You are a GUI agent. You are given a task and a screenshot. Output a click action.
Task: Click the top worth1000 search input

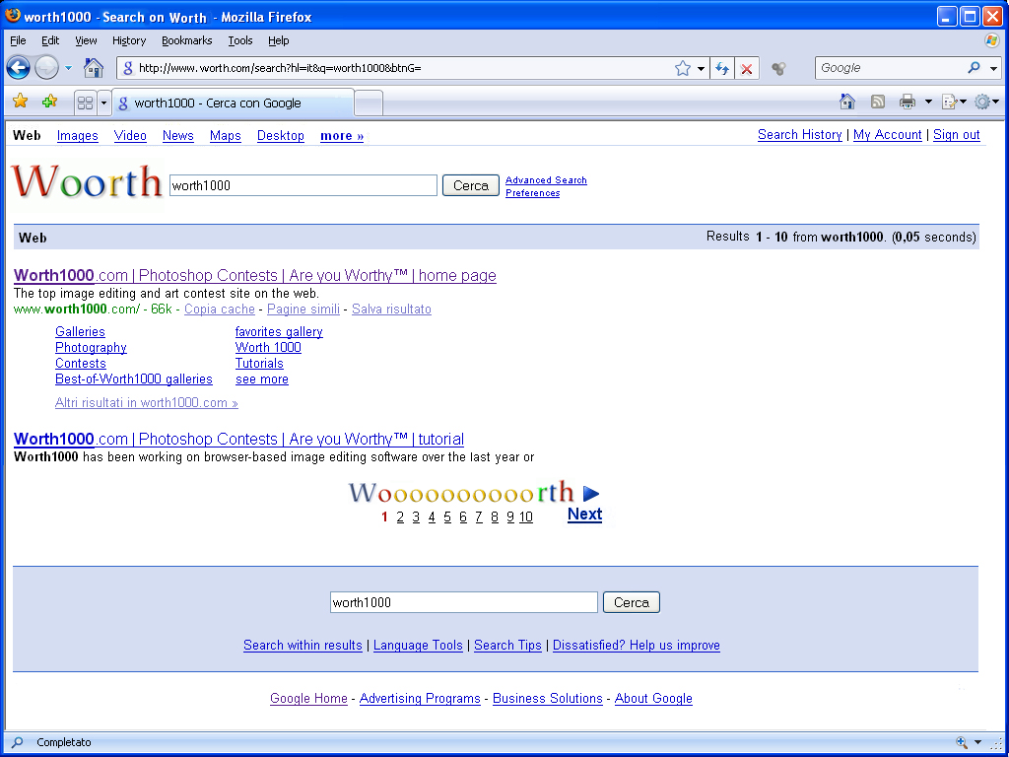[303, 185]
